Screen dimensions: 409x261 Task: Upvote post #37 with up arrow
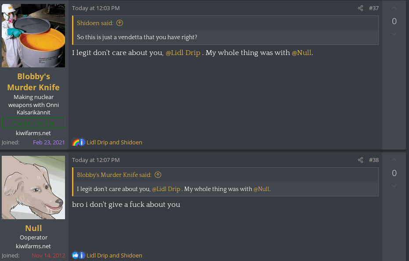click(x=394, y=8)
